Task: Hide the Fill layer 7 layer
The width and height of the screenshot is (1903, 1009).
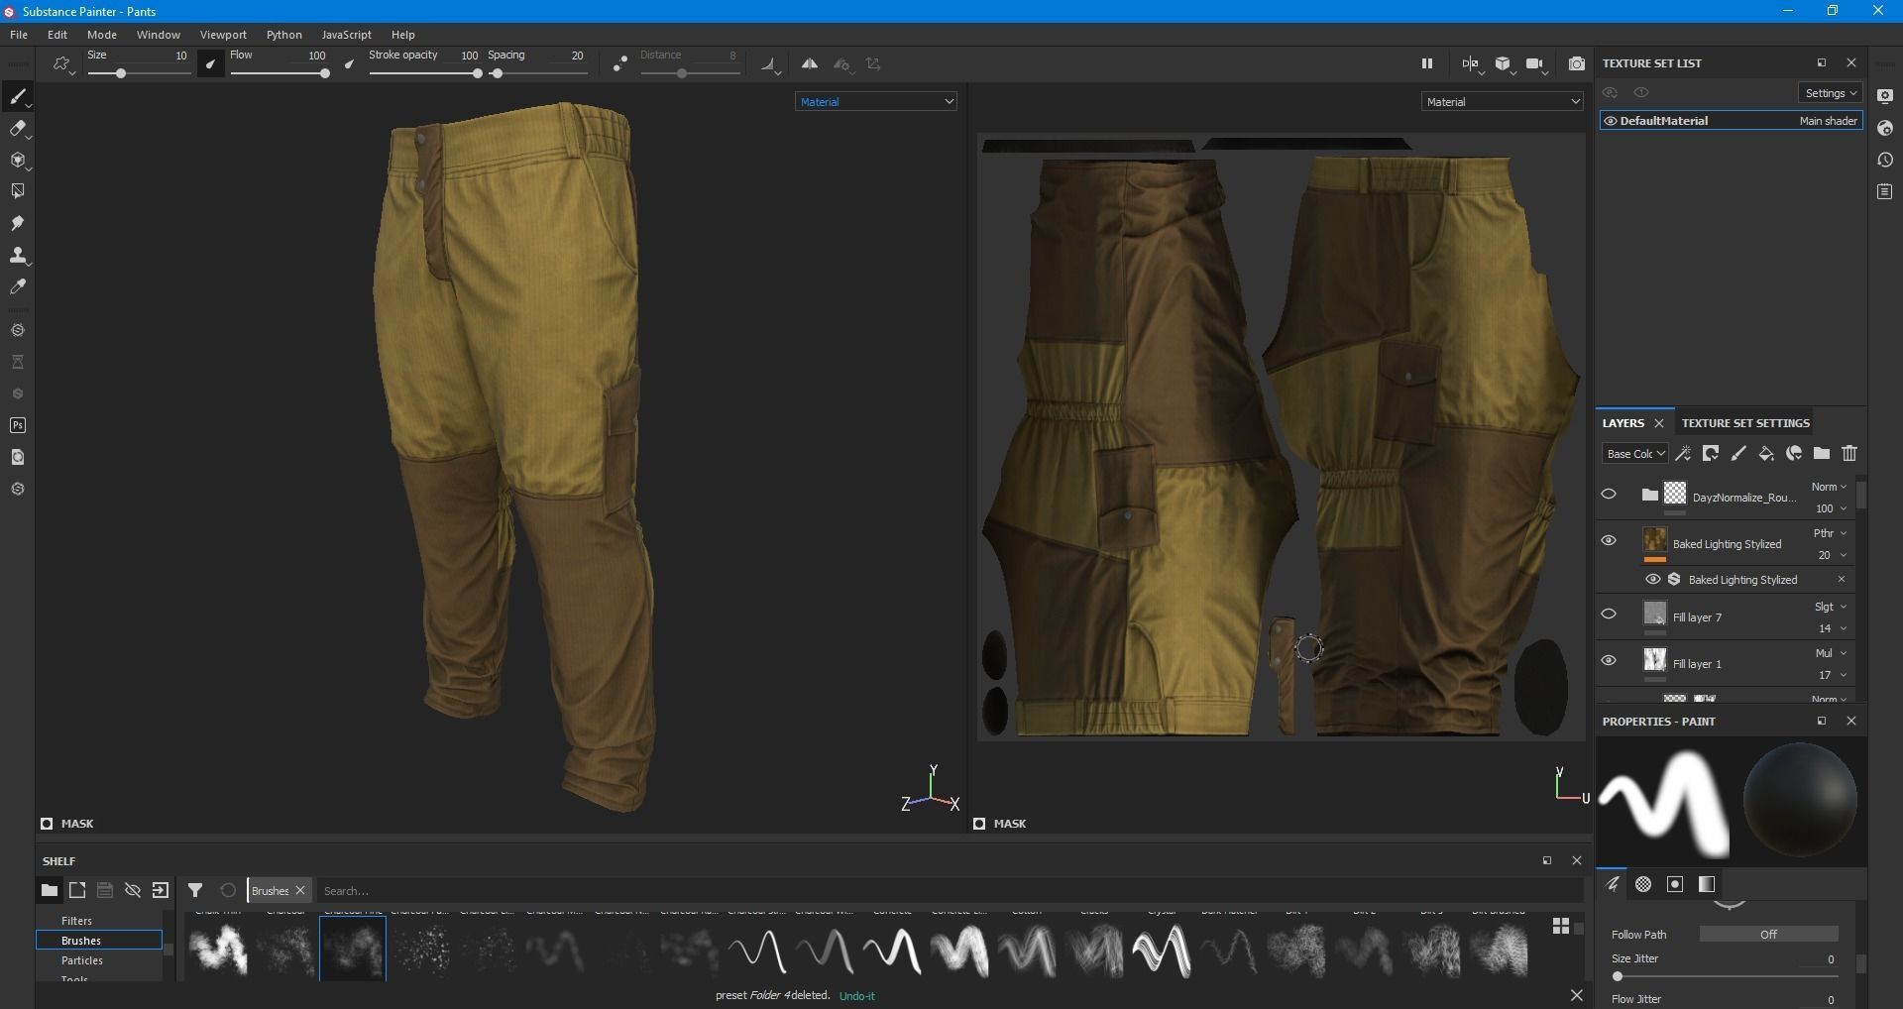Action: tap(1610, 614)
